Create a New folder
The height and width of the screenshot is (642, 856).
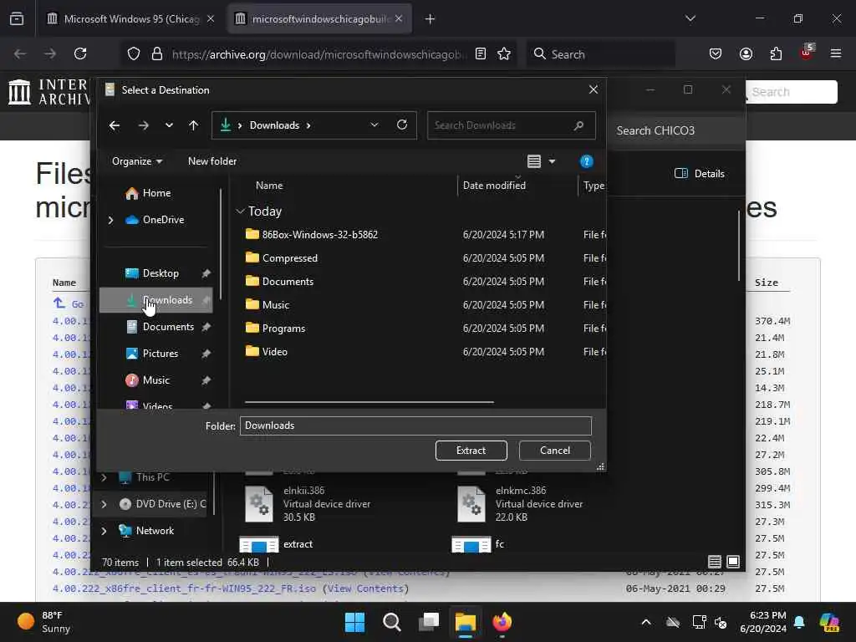[212, 161]
